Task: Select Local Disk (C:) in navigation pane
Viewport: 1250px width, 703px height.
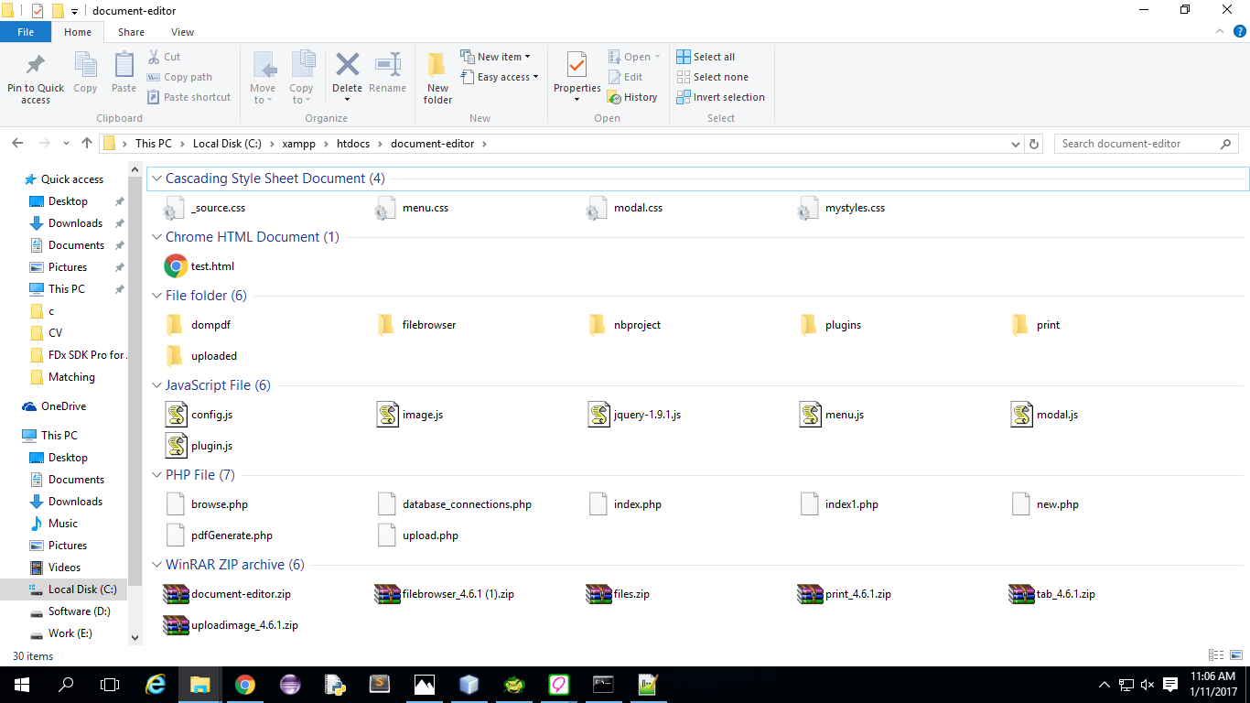Action: tap(72, 589)
